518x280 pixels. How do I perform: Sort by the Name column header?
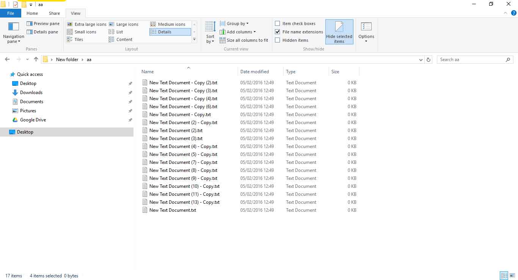[148, 71]
